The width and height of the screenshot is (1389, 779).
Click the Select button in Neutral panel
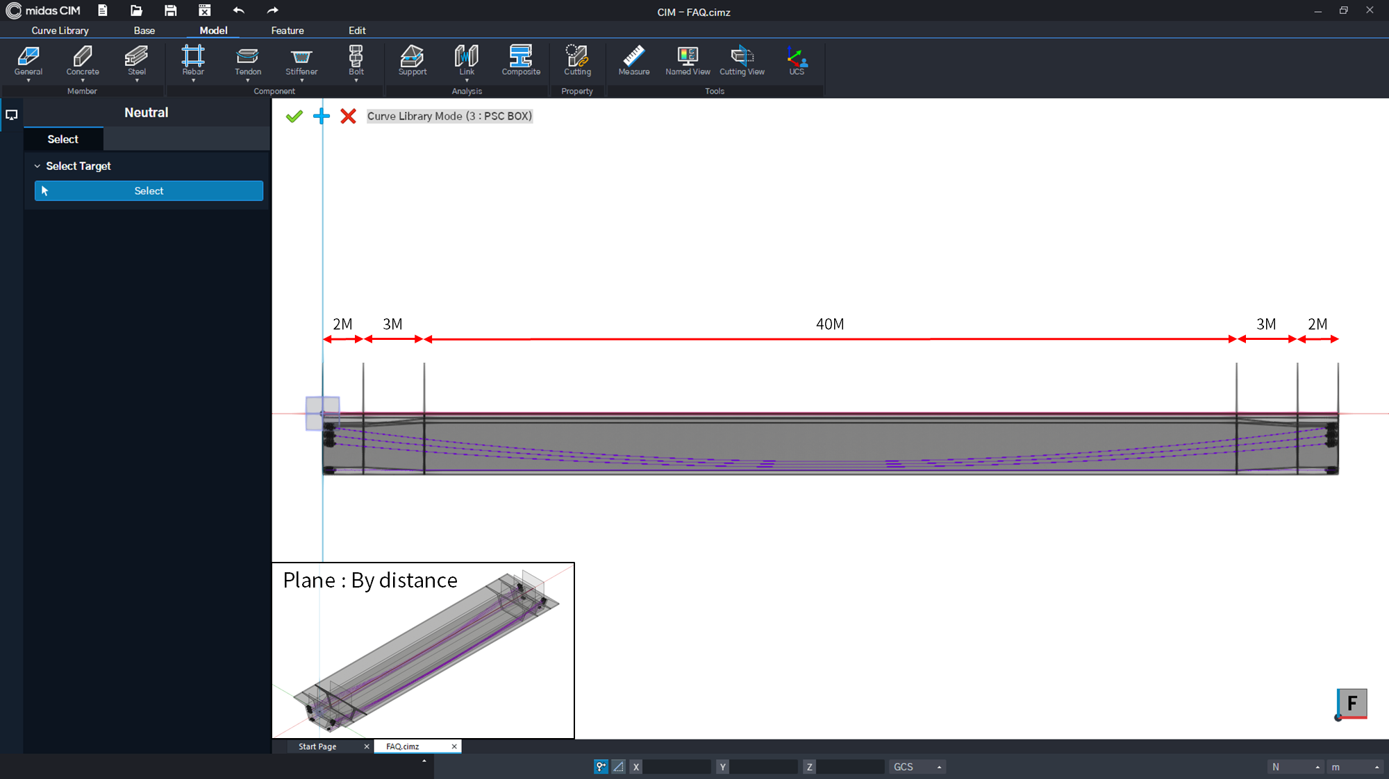coord(149,190)
